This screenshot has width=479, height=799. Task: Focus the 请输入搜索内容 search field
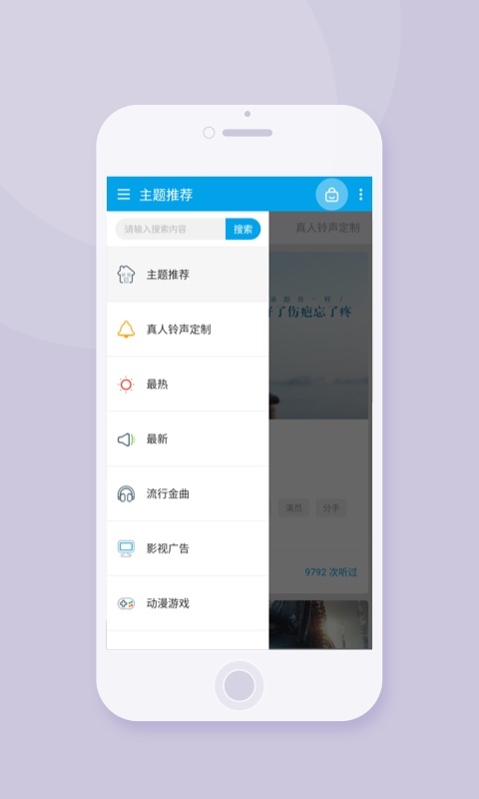click(171, 229)
